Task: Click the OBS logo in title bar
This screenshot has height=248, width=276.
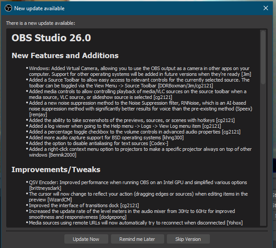Action: point(8,8)
